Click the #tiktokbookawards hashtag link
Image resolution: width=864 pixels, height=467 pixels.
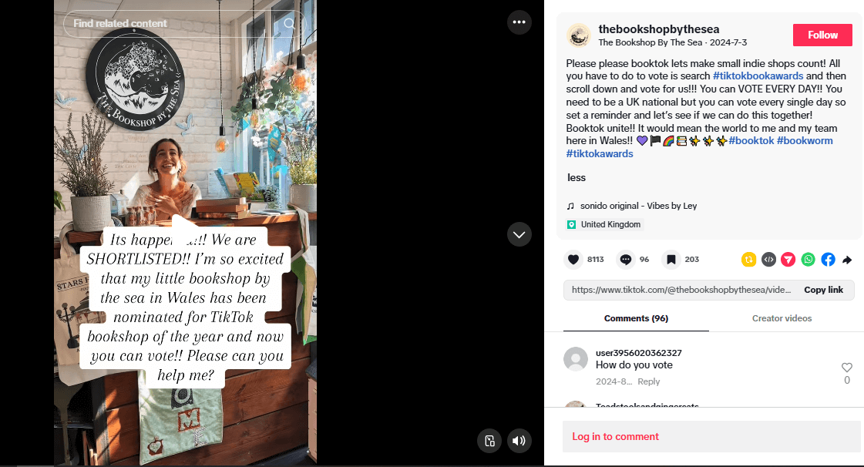point(758,76)
